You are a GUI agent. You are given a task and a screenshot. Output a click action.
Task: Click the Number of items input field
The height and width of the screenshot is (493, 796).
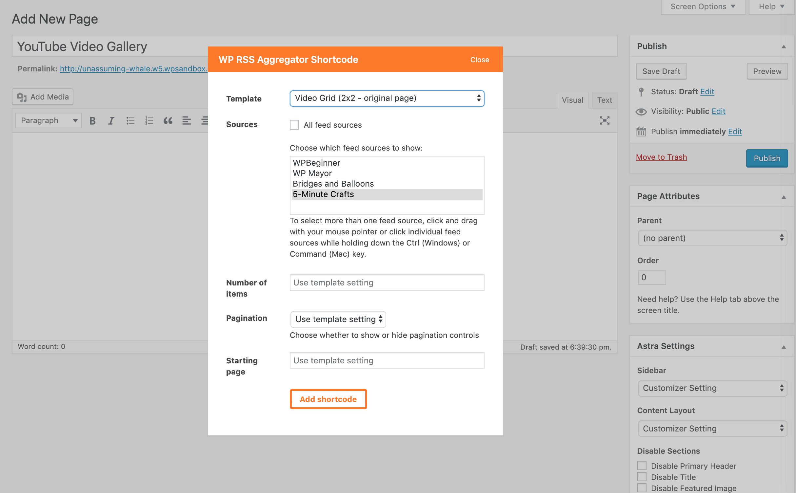click(x=387, y=283)
